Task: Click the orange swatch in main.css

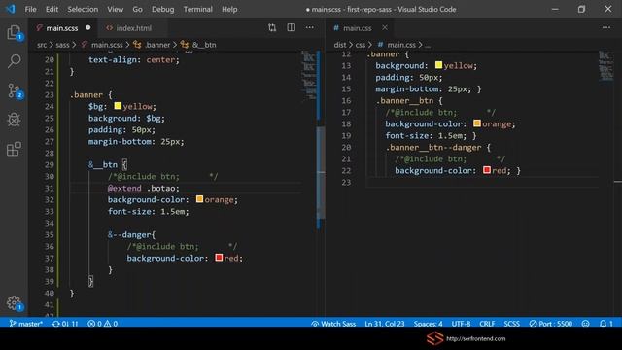Action: [x=477, y=123]
